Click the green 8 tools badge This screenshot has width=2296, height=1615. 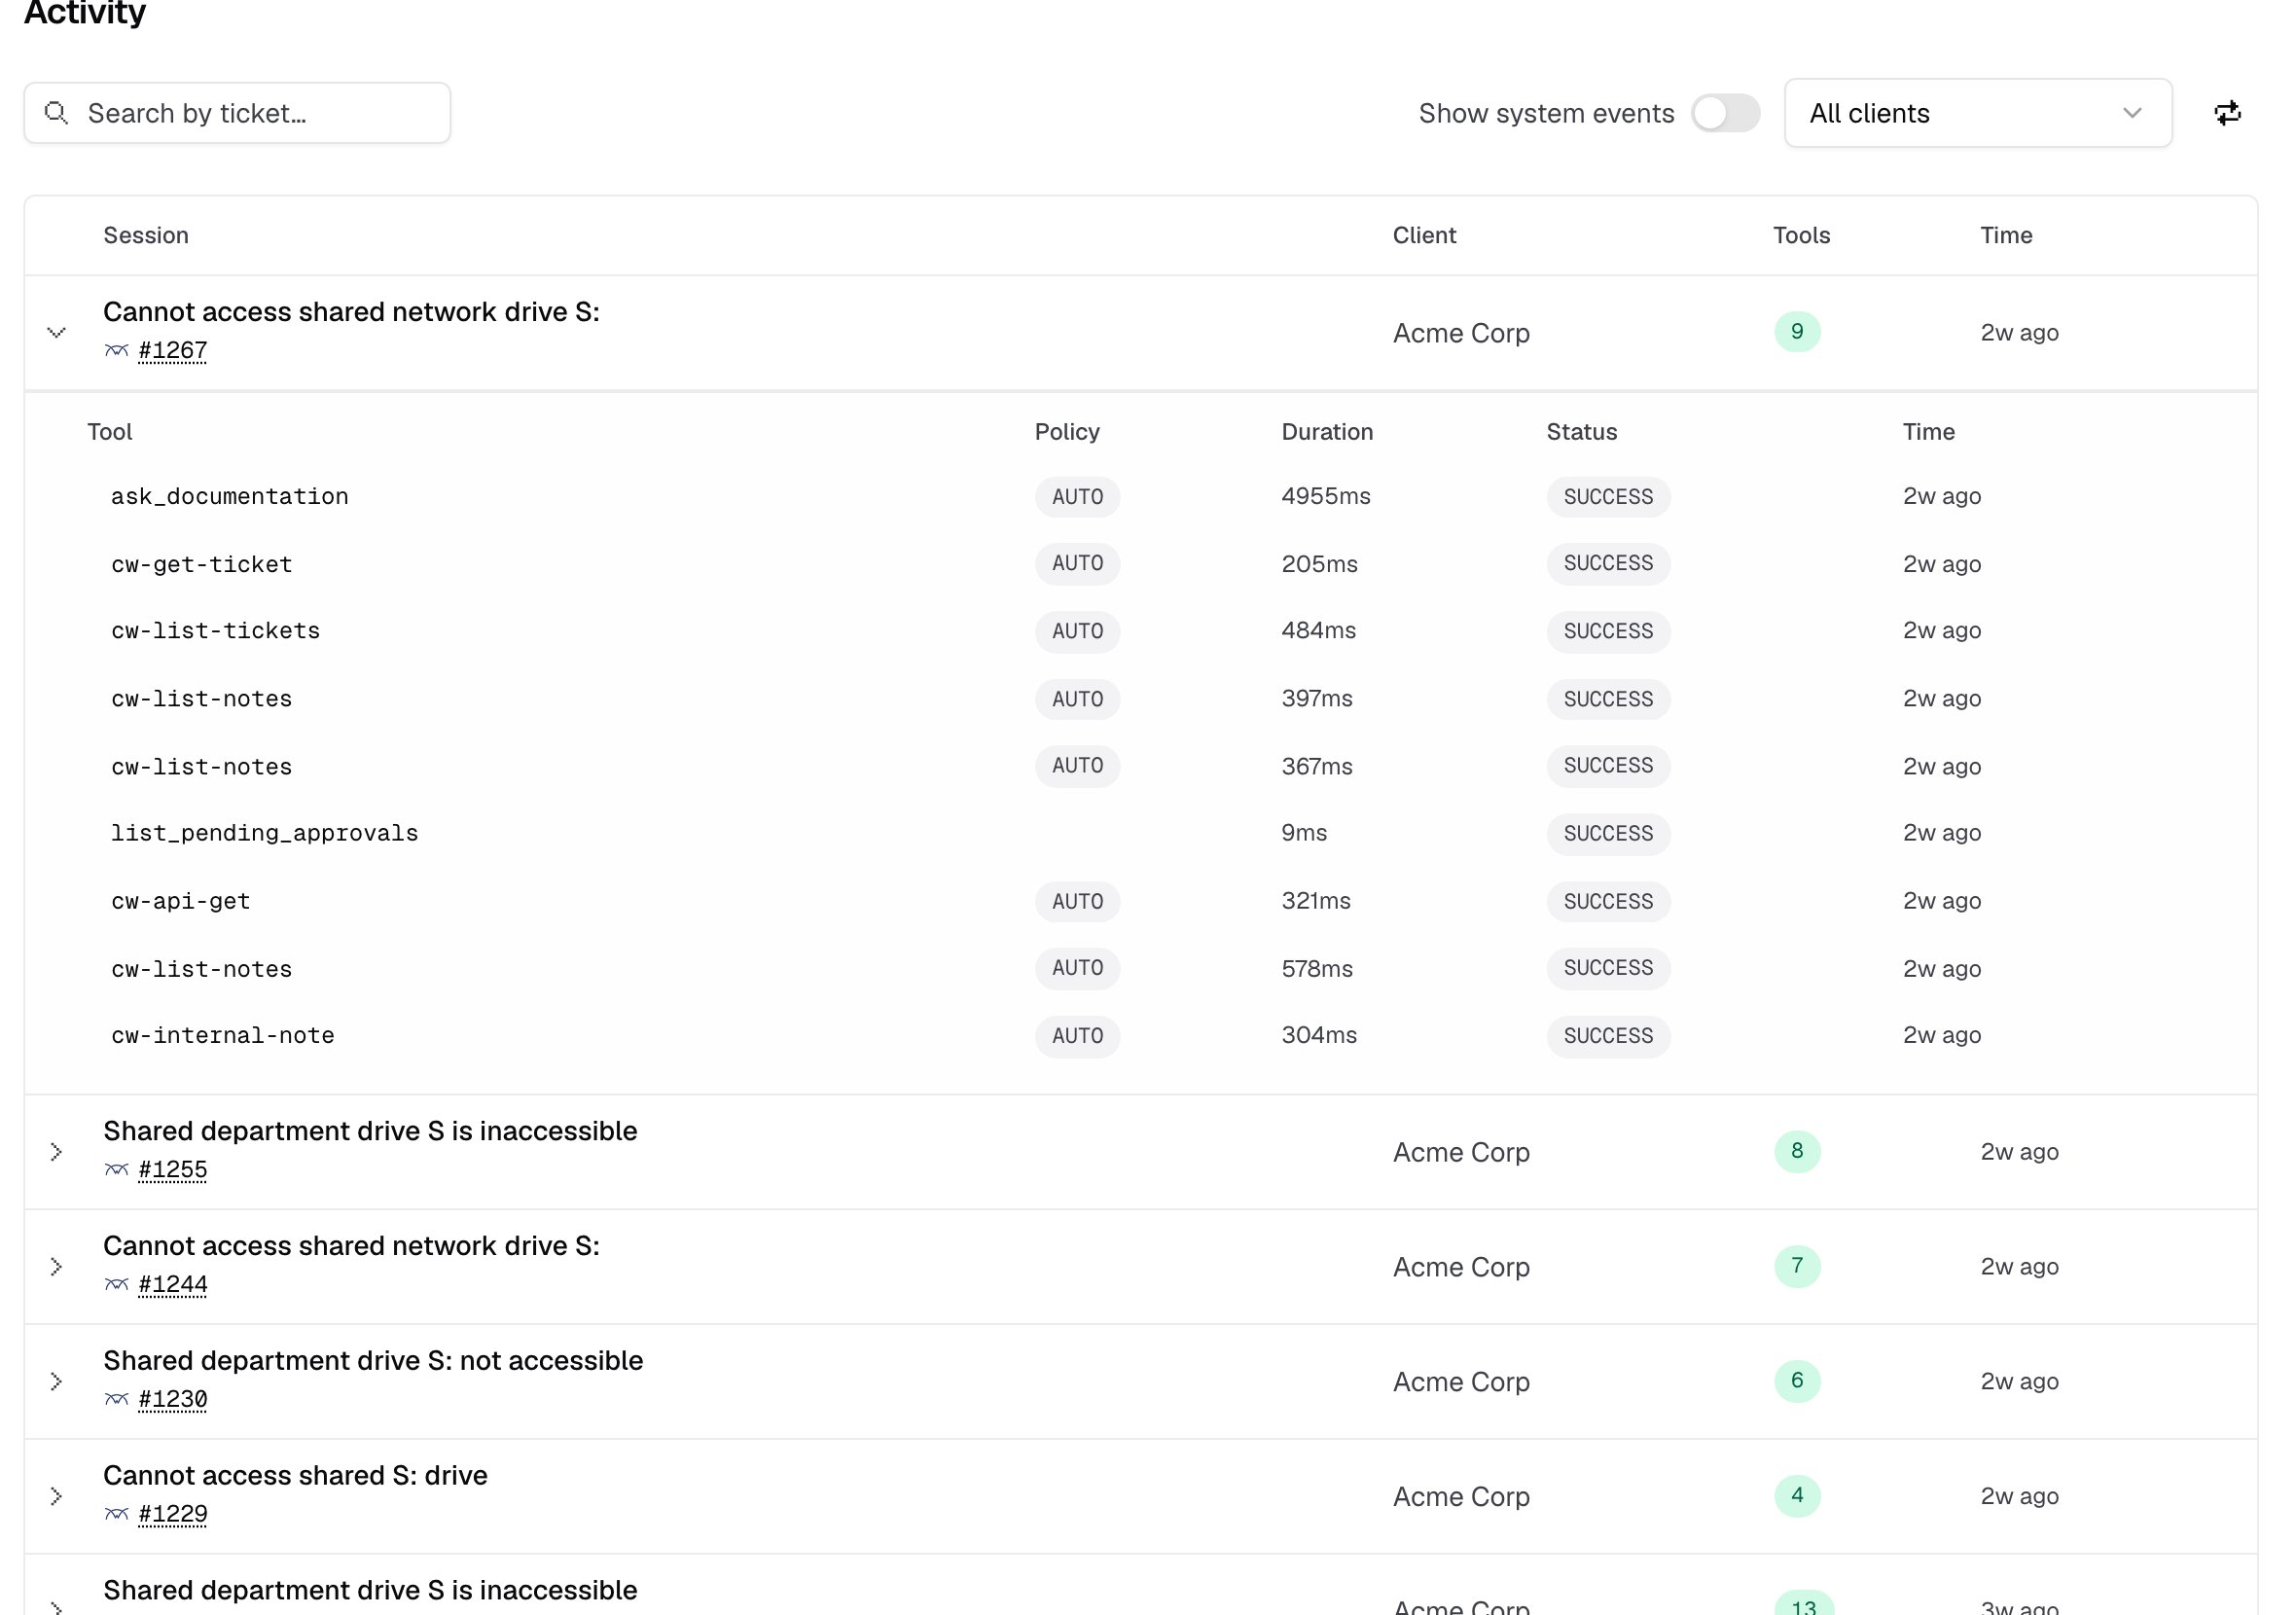click(x=1796, y=1151)
